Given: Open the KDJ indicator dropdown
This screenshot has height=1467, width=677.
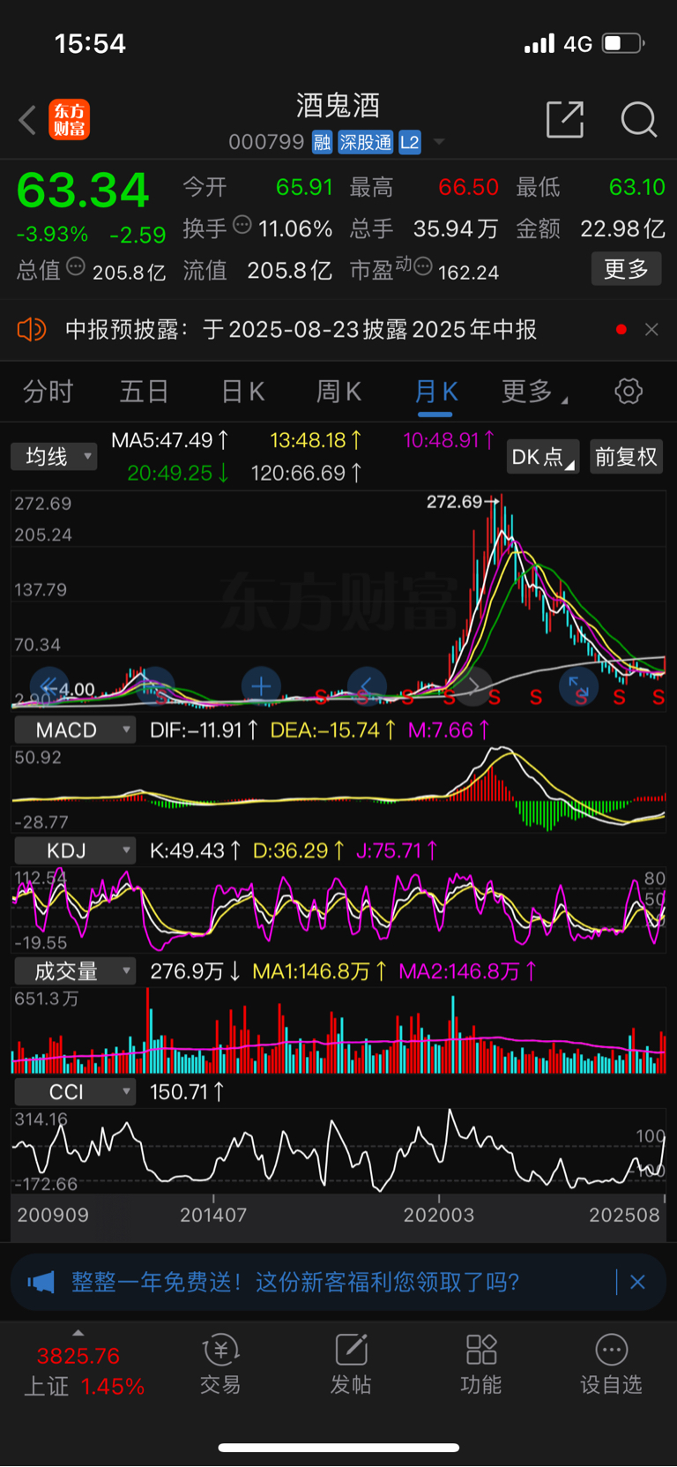Looking at the screenshot, I should click(75, 851).
